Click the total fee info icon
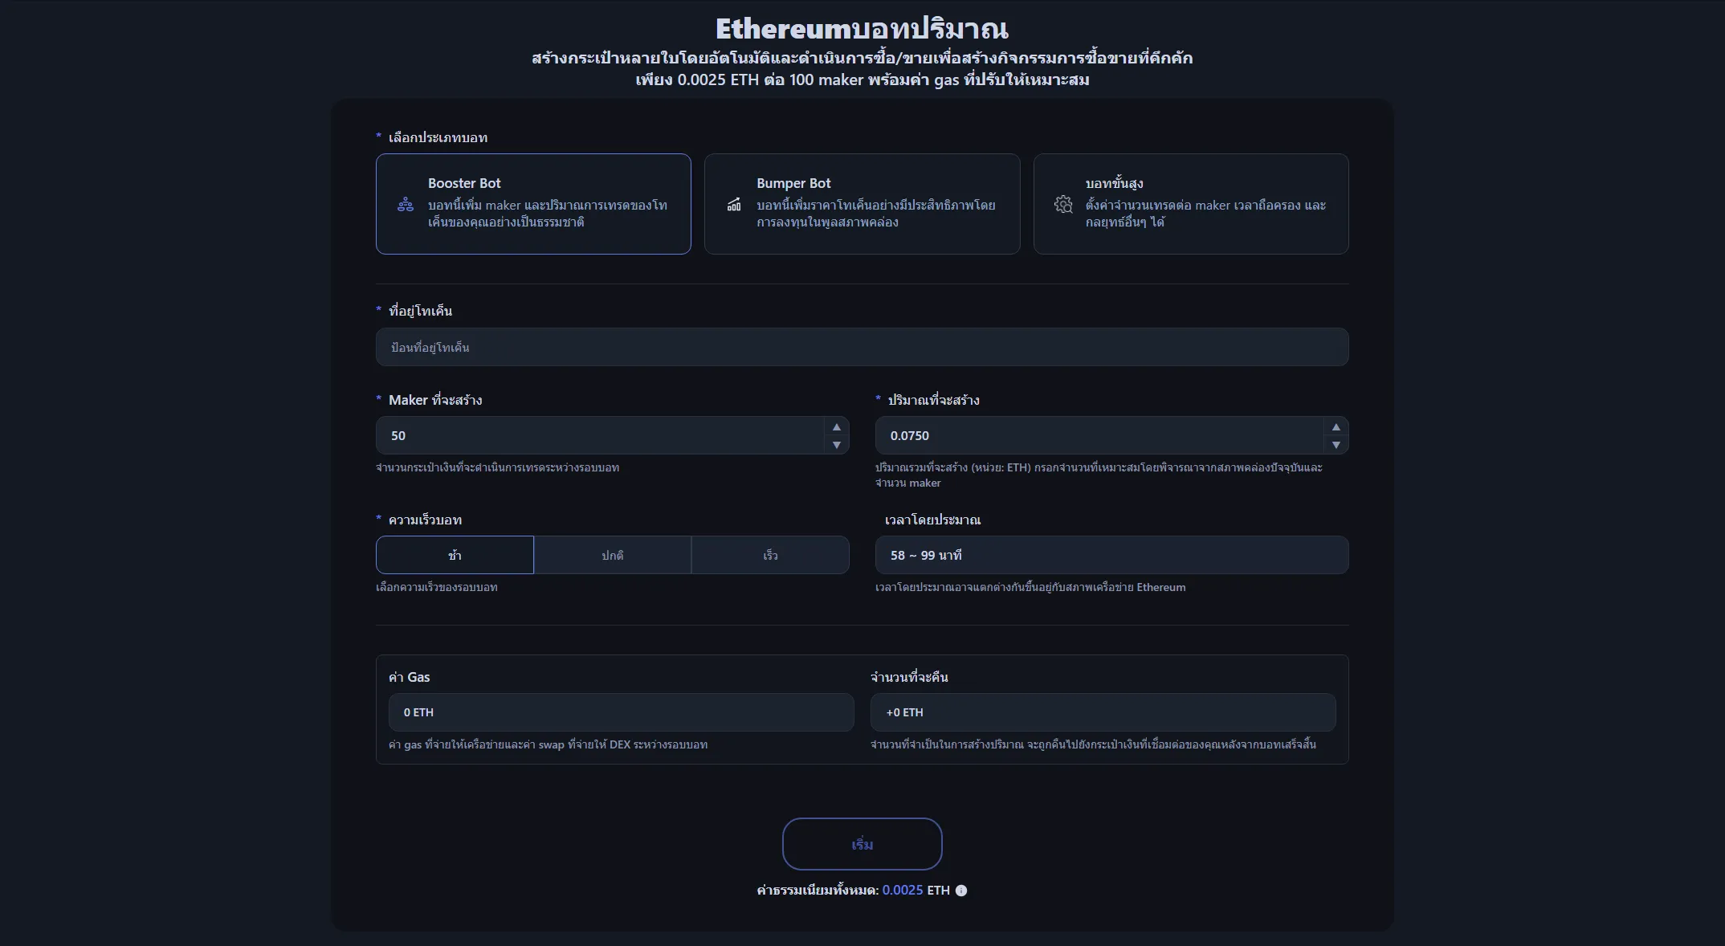Image resolution: width=1725 pixels, height=946 pixels. click(x=961, y=891)
